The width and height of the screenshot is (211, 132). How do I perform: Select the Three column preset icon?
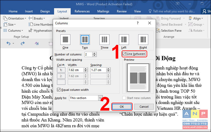click(104, 39)
